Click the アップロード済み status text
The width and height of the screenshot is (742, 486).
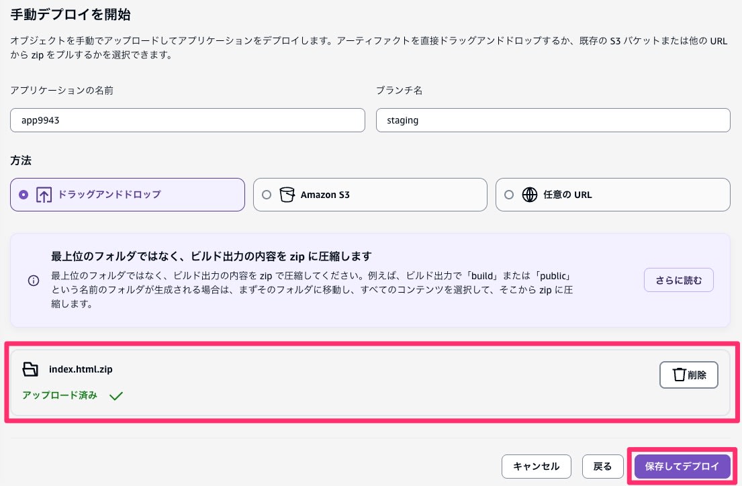point(59,396)
